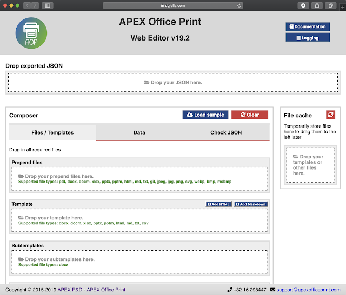Image resolution: width=346 pixels, height=295 pixels.
Task: Click the Web Editor v19.2 subtitle
Action: coord(160,38)
